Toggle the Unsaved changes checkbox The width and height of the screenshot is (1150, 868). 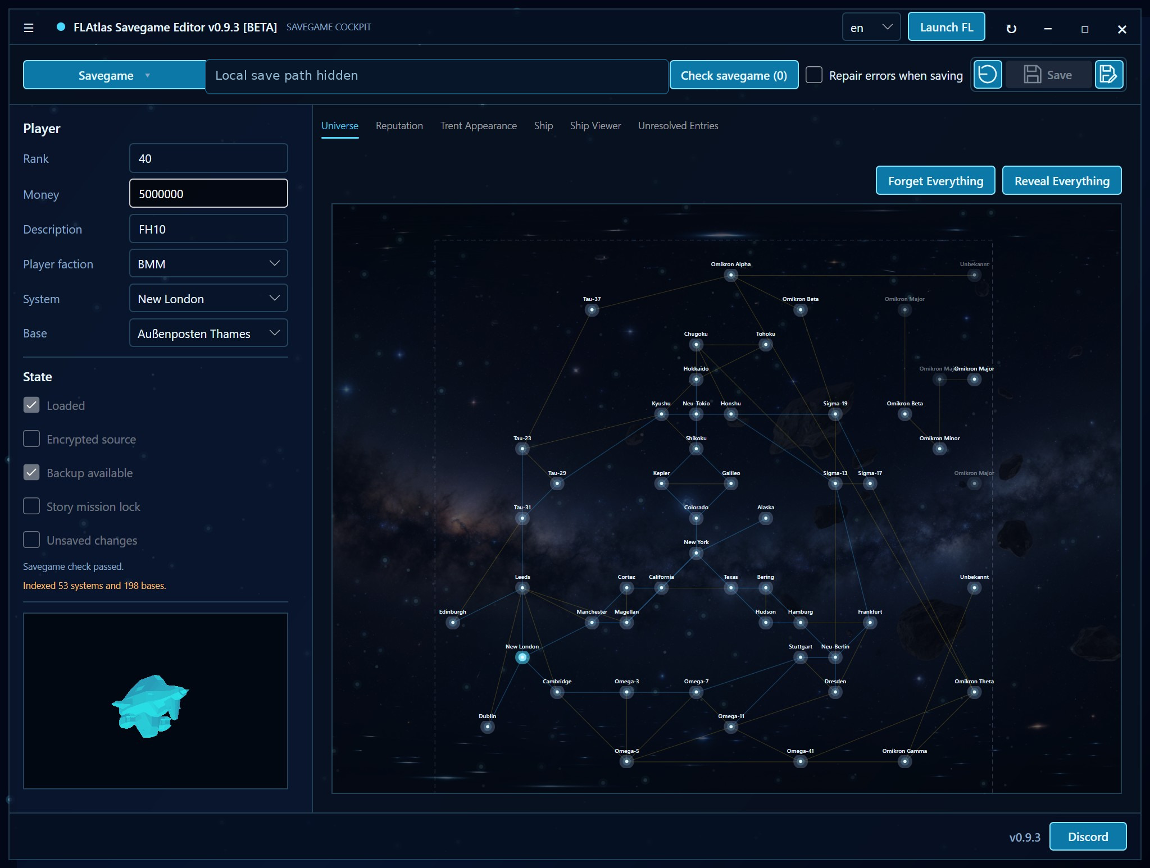(x=31, y=540)
